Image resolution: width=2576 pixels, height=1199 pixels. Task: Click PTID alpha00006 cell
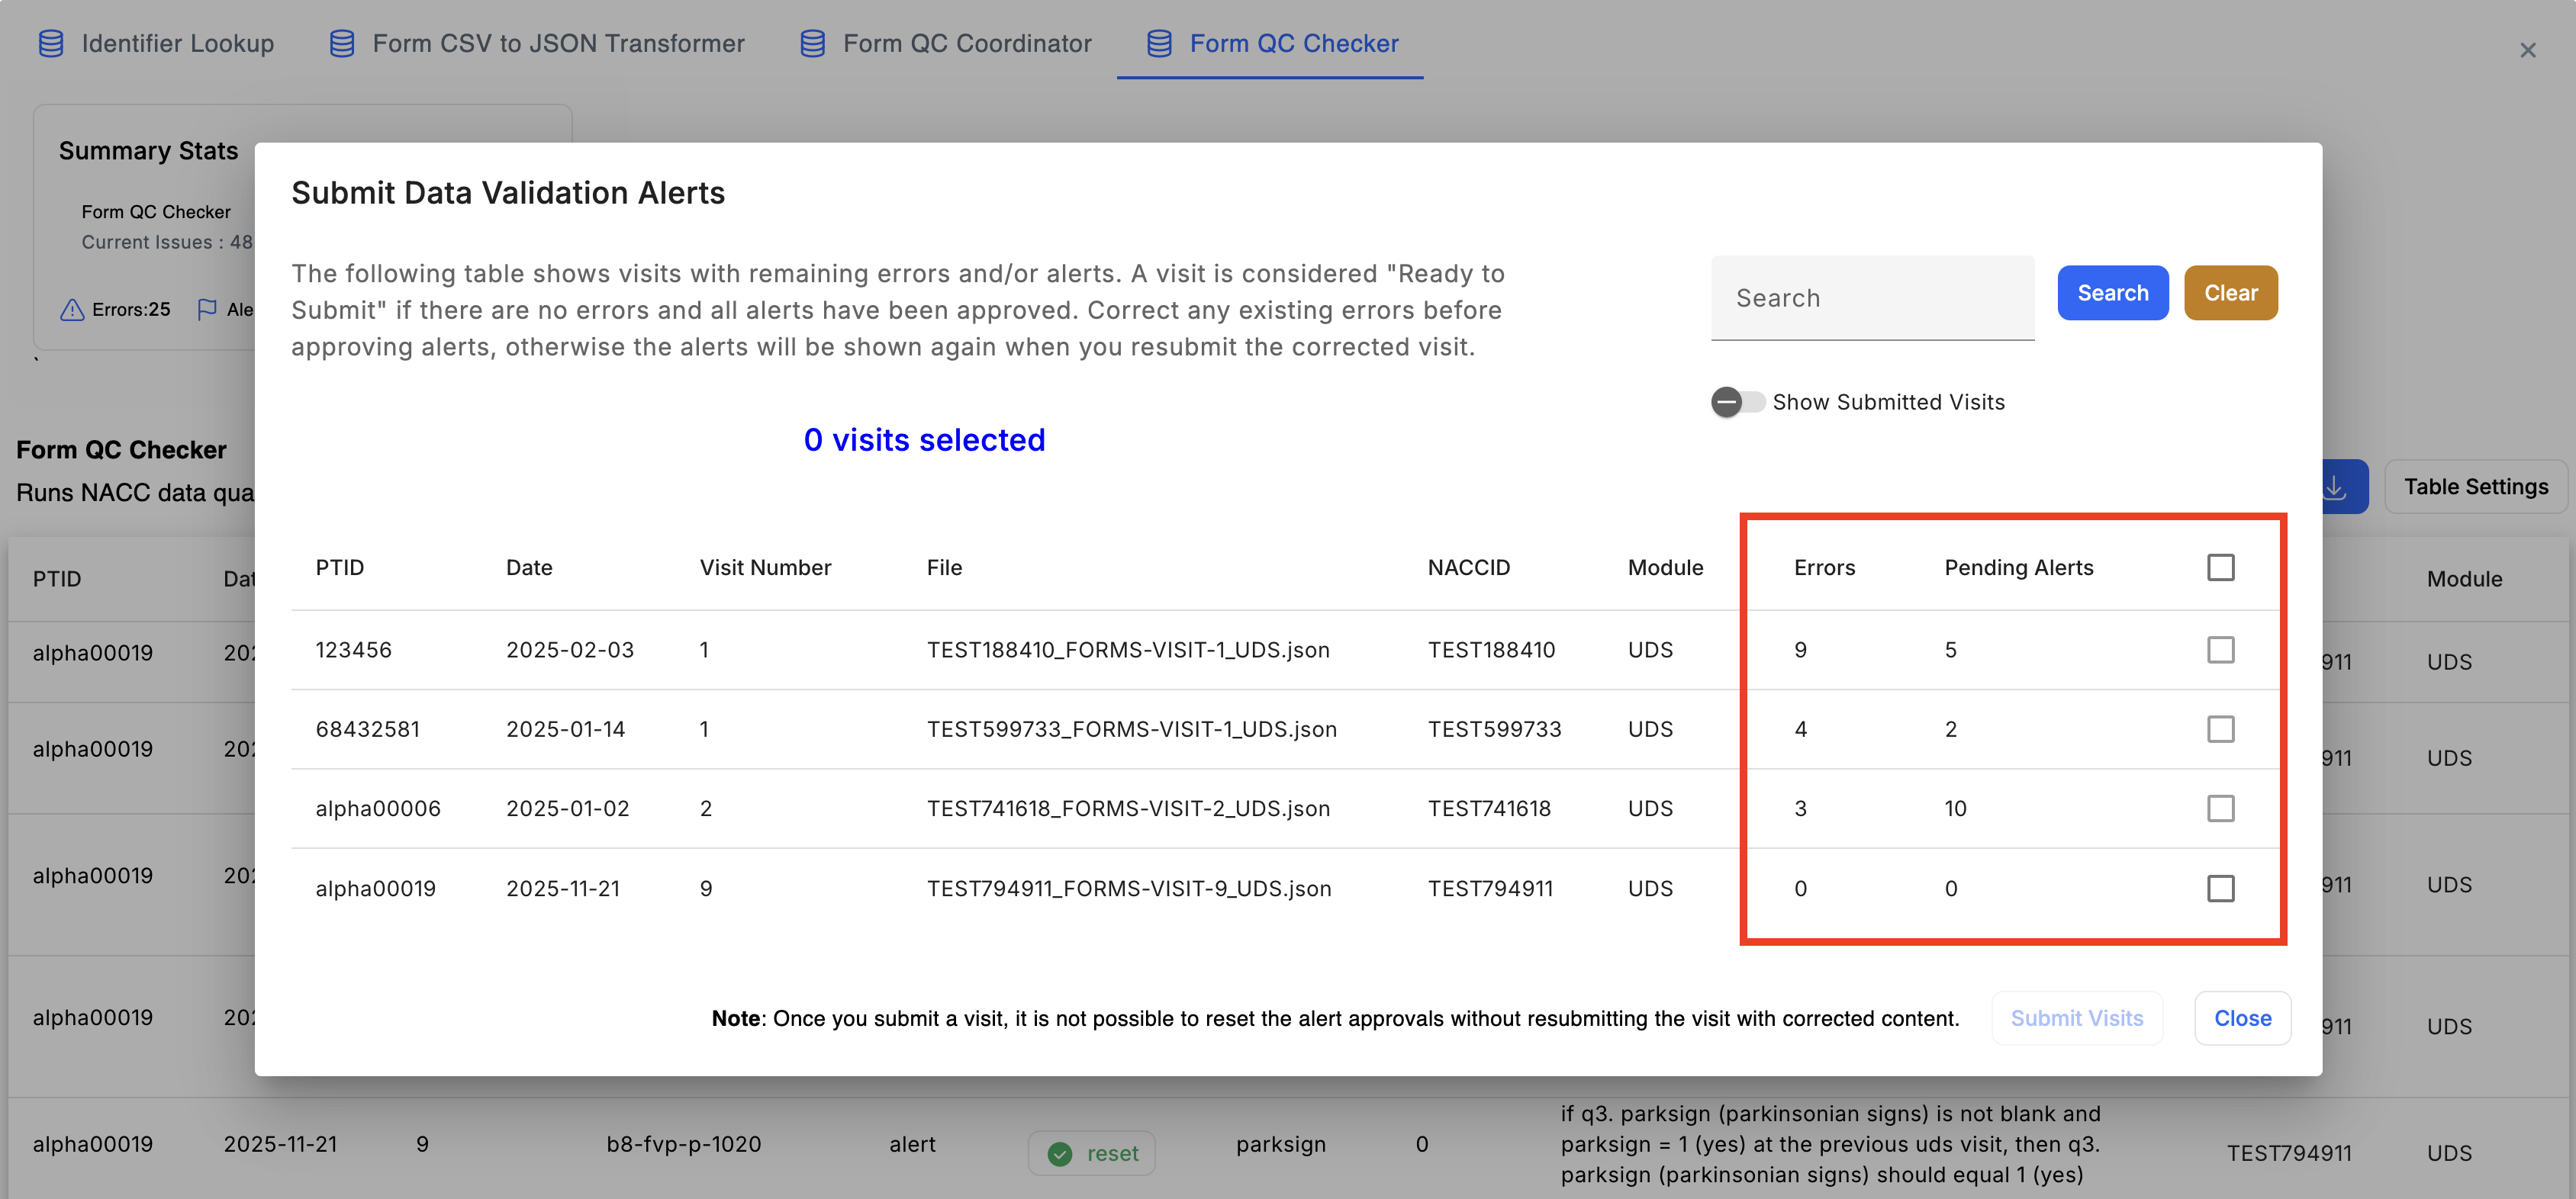click(x=378, y=808)
